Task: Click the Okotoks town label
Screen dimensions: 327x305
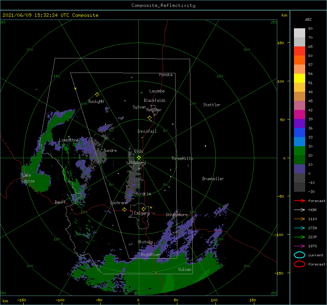Action: 145,242
